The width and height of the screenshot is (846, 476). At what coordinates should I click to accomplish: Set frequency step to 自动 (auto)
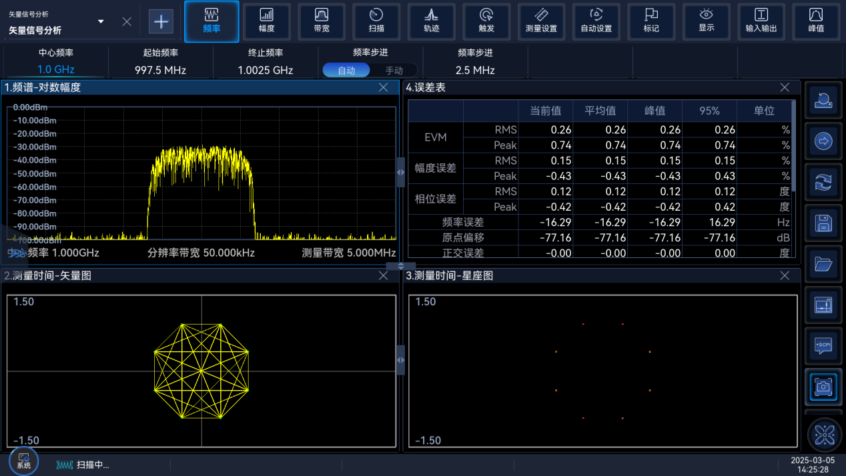pos(346,70)
